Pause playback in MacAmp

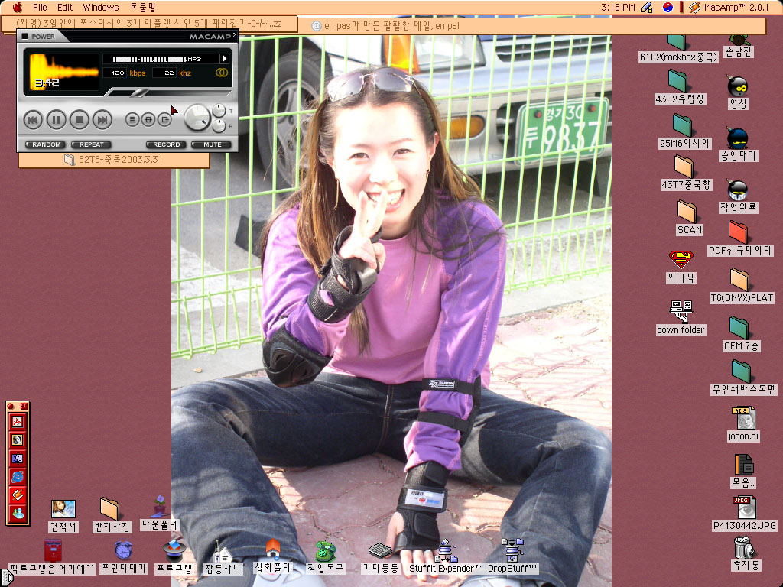tap(57, 119)
